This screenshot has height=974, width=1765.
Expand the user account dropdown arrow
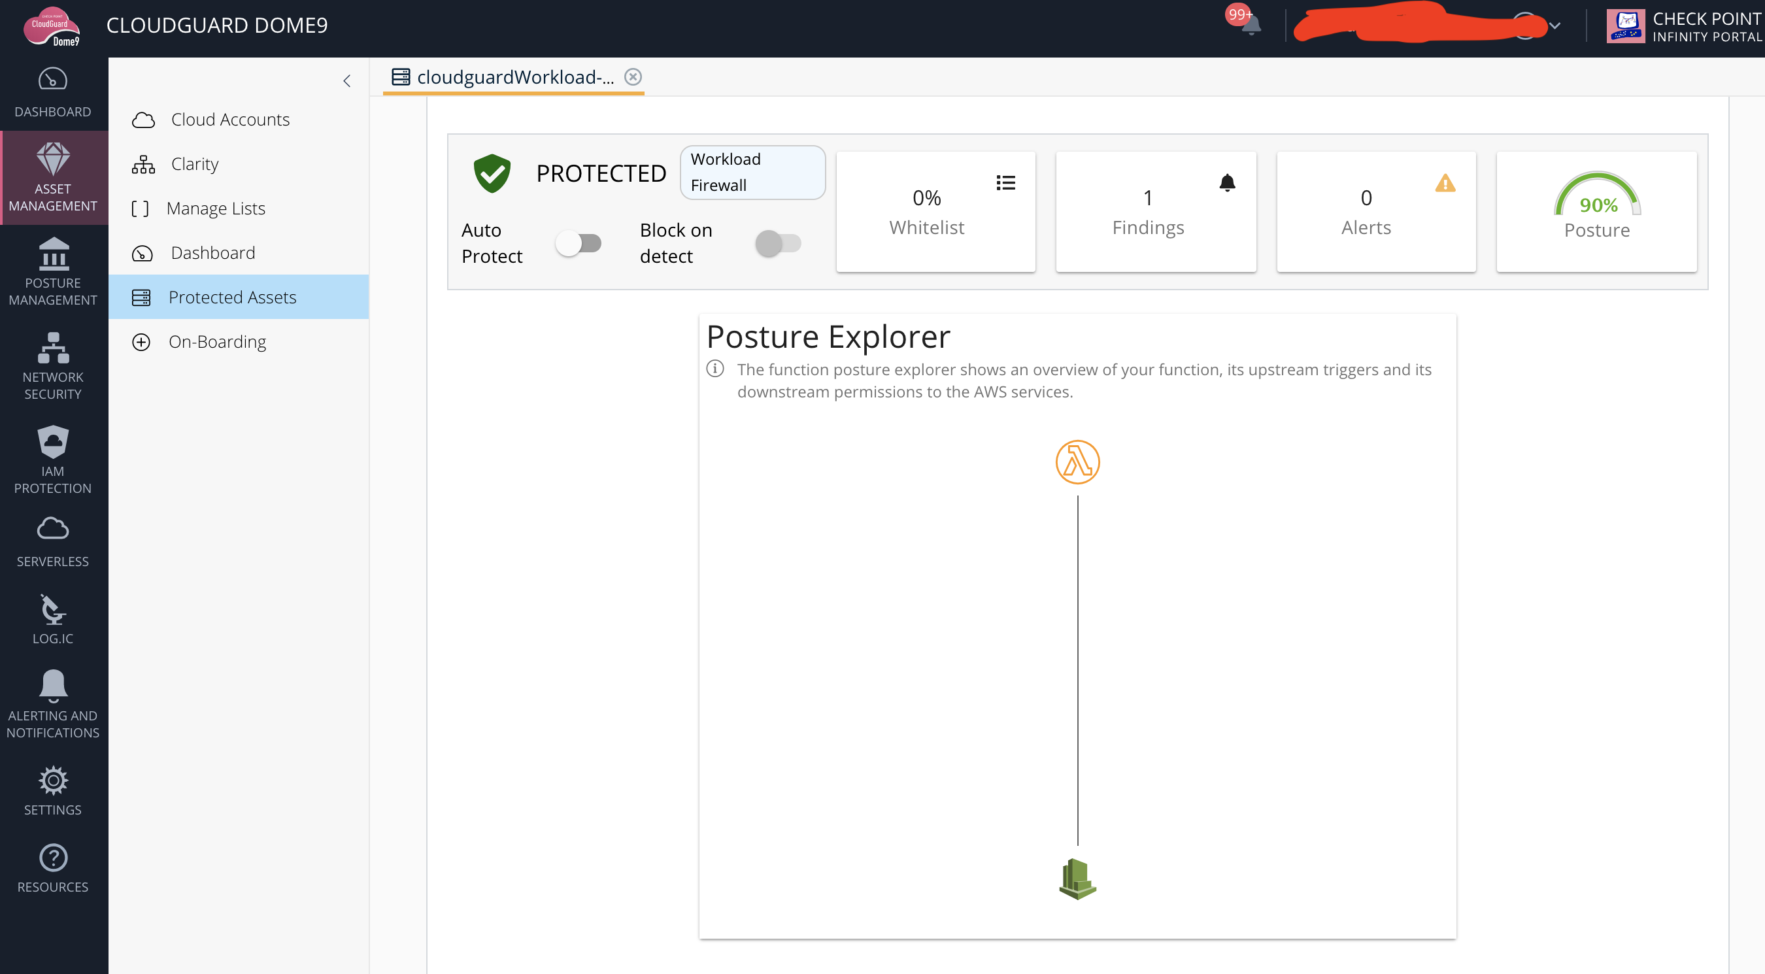tap(1555, 26)
